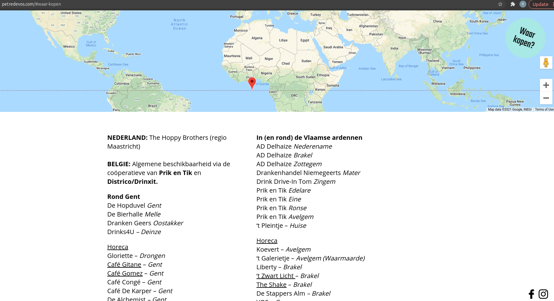The image size is (554, 301).
Task: Click the BELGIE: label text
Action: click(x=119, y=164)
